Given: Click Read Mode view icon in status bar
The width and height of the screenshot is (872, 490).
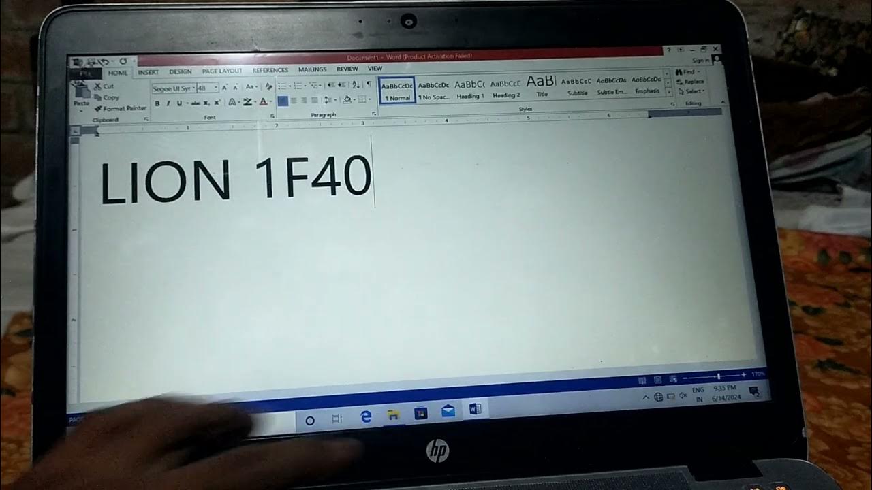Looking at the screenshot, I should click(642, 380).
